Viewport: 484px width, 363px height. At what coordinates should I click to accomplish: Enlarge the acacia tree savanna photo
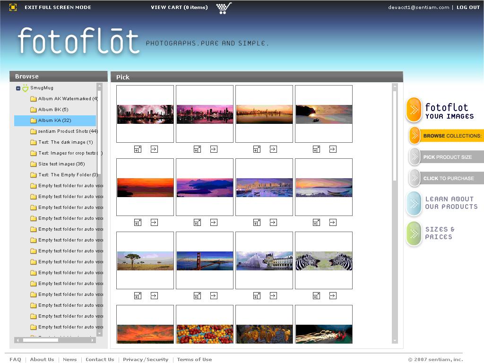click(x=138, y=296)
